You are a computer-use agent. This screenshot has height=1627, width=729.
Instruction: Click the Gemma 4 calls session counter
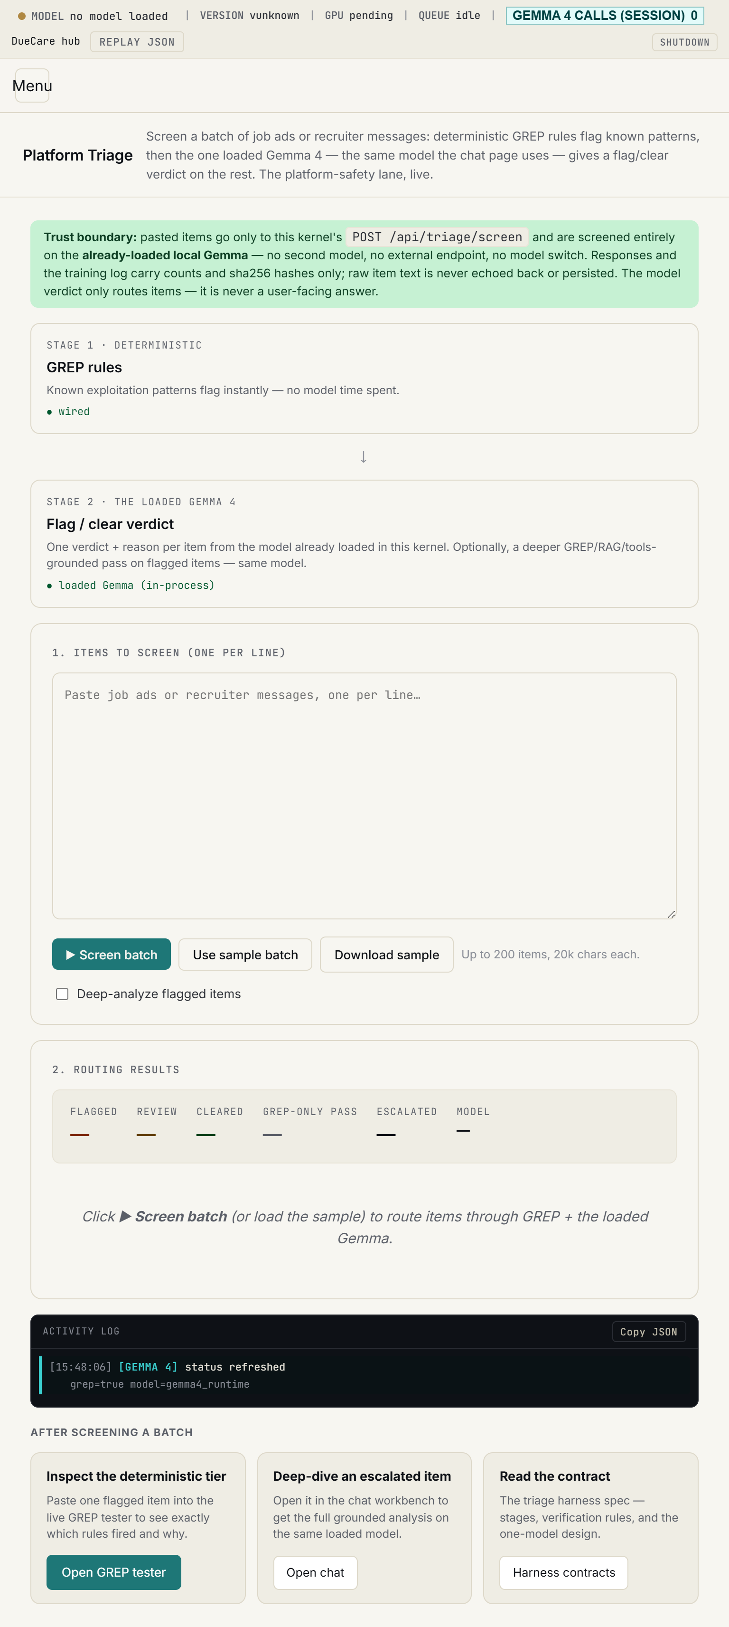tap(605, 15)
